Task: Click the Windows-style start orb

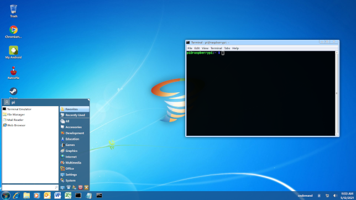Action: click(x=6, y=196)
